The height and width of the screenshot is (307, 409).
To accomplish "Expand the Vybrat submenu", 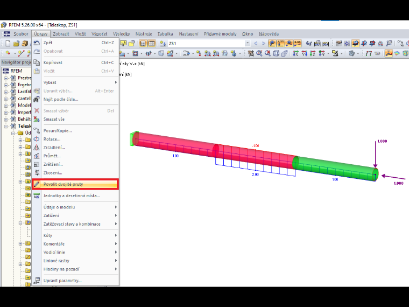I will [x=75, y=82].
